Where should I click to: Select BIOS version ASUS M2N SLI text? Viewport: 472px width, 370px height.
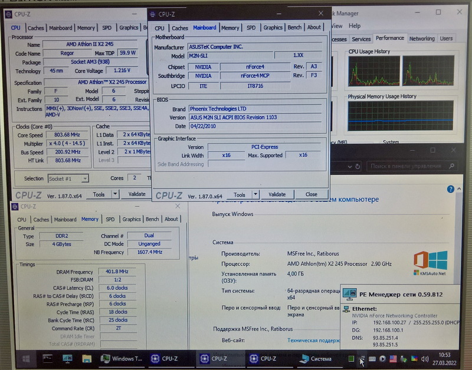(x=255, y=117)
